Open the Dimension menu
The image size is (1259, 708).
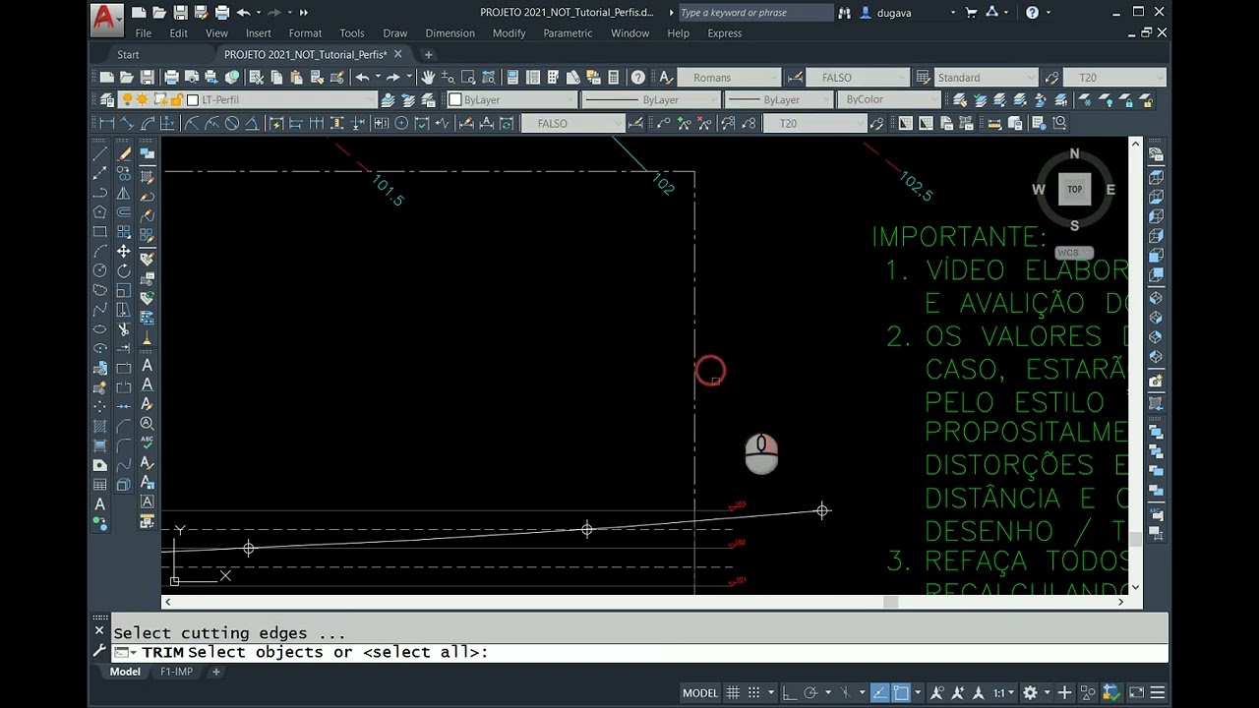pos(450,33)
